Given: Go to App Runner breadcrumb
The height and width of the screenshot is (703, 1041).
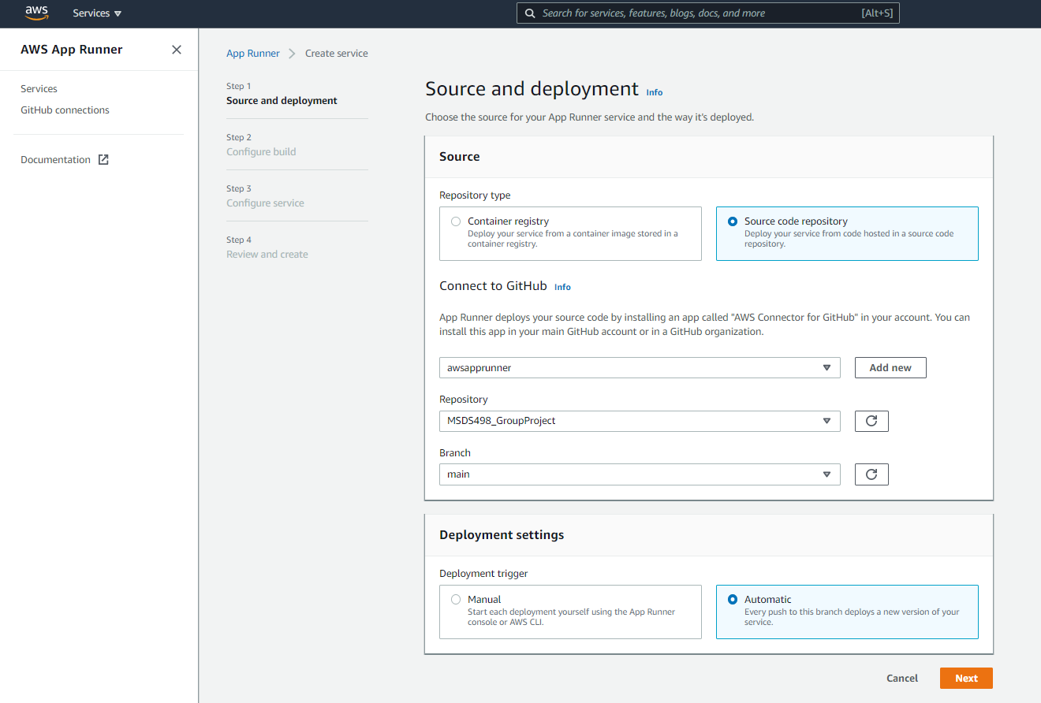Looking at the screenshot, I should [252, 54].
